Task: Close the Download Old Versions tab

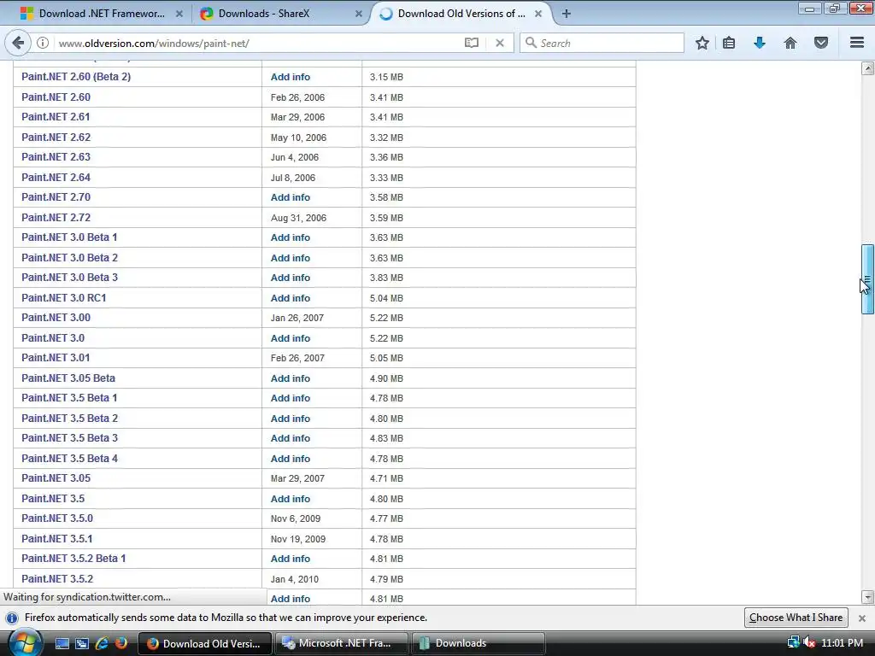Action: click(538, 14)
